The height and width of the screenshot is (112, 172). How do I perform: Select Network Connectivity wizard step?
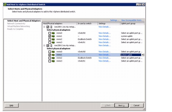pyautogui.click(x=16, y=23)
